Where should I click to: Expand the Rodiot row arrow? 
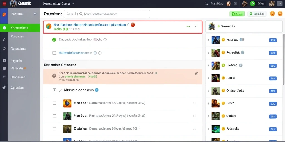pos(208,78)
